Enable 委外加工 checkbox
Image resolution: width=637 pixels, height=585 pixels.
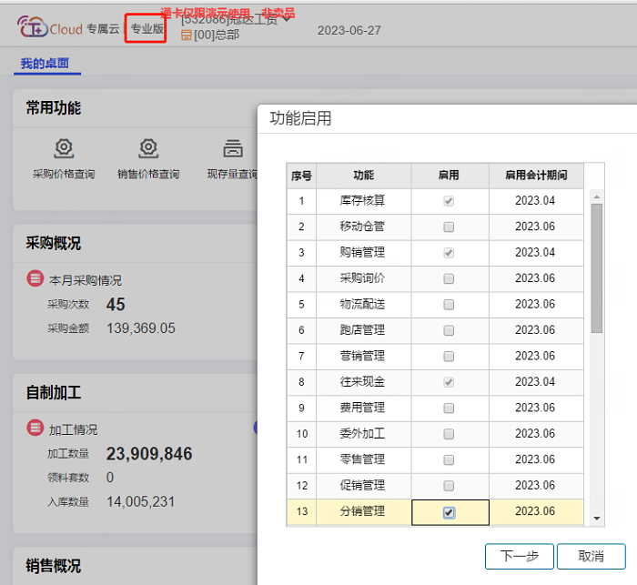click(449, 434)
